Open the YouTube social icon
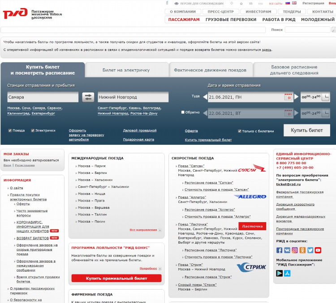 [x=318, y=250]
